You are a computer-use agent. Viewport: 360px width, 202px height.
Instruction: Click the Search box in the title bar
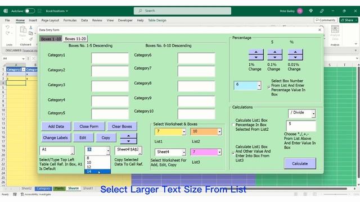point(182,11)
